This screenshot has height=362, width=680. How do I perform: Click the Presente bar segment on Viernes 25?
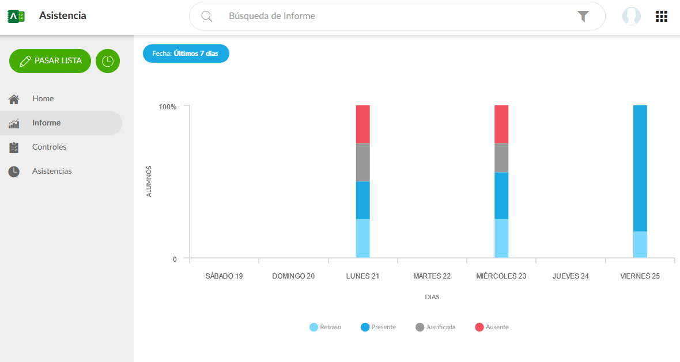point(640,168)
